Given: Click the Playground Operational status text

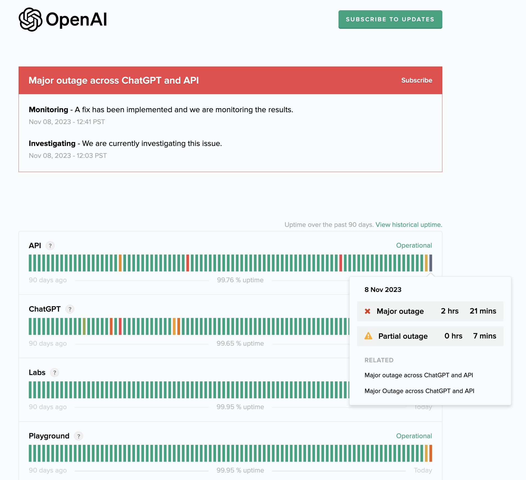Looking at the screenshot, I should tap(414, 436).
